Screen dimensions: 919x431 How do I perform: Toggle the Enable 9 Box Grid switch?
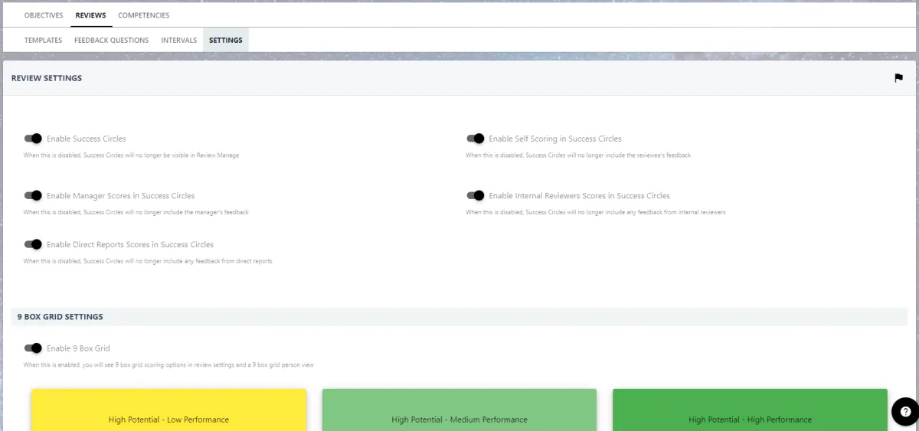pyautogui.click(x=33, y=348)
